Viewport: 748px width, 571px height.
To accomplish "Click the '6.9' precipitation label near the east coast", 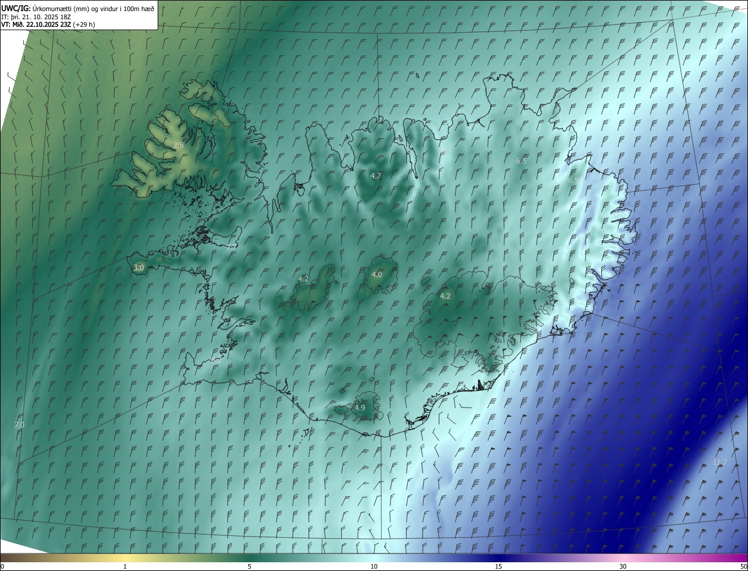I will pyautogui.click(x=573, y=180).
